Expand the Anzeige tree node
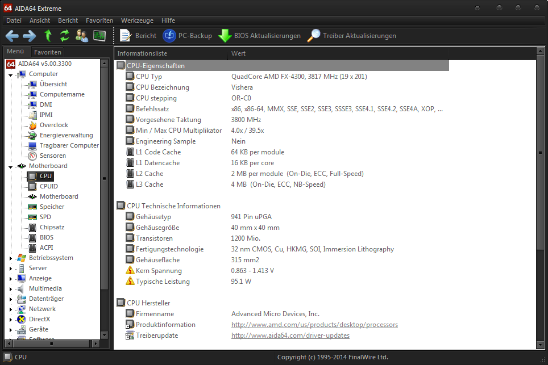This screenshot has height=365, width=548. tap(10, 279)
